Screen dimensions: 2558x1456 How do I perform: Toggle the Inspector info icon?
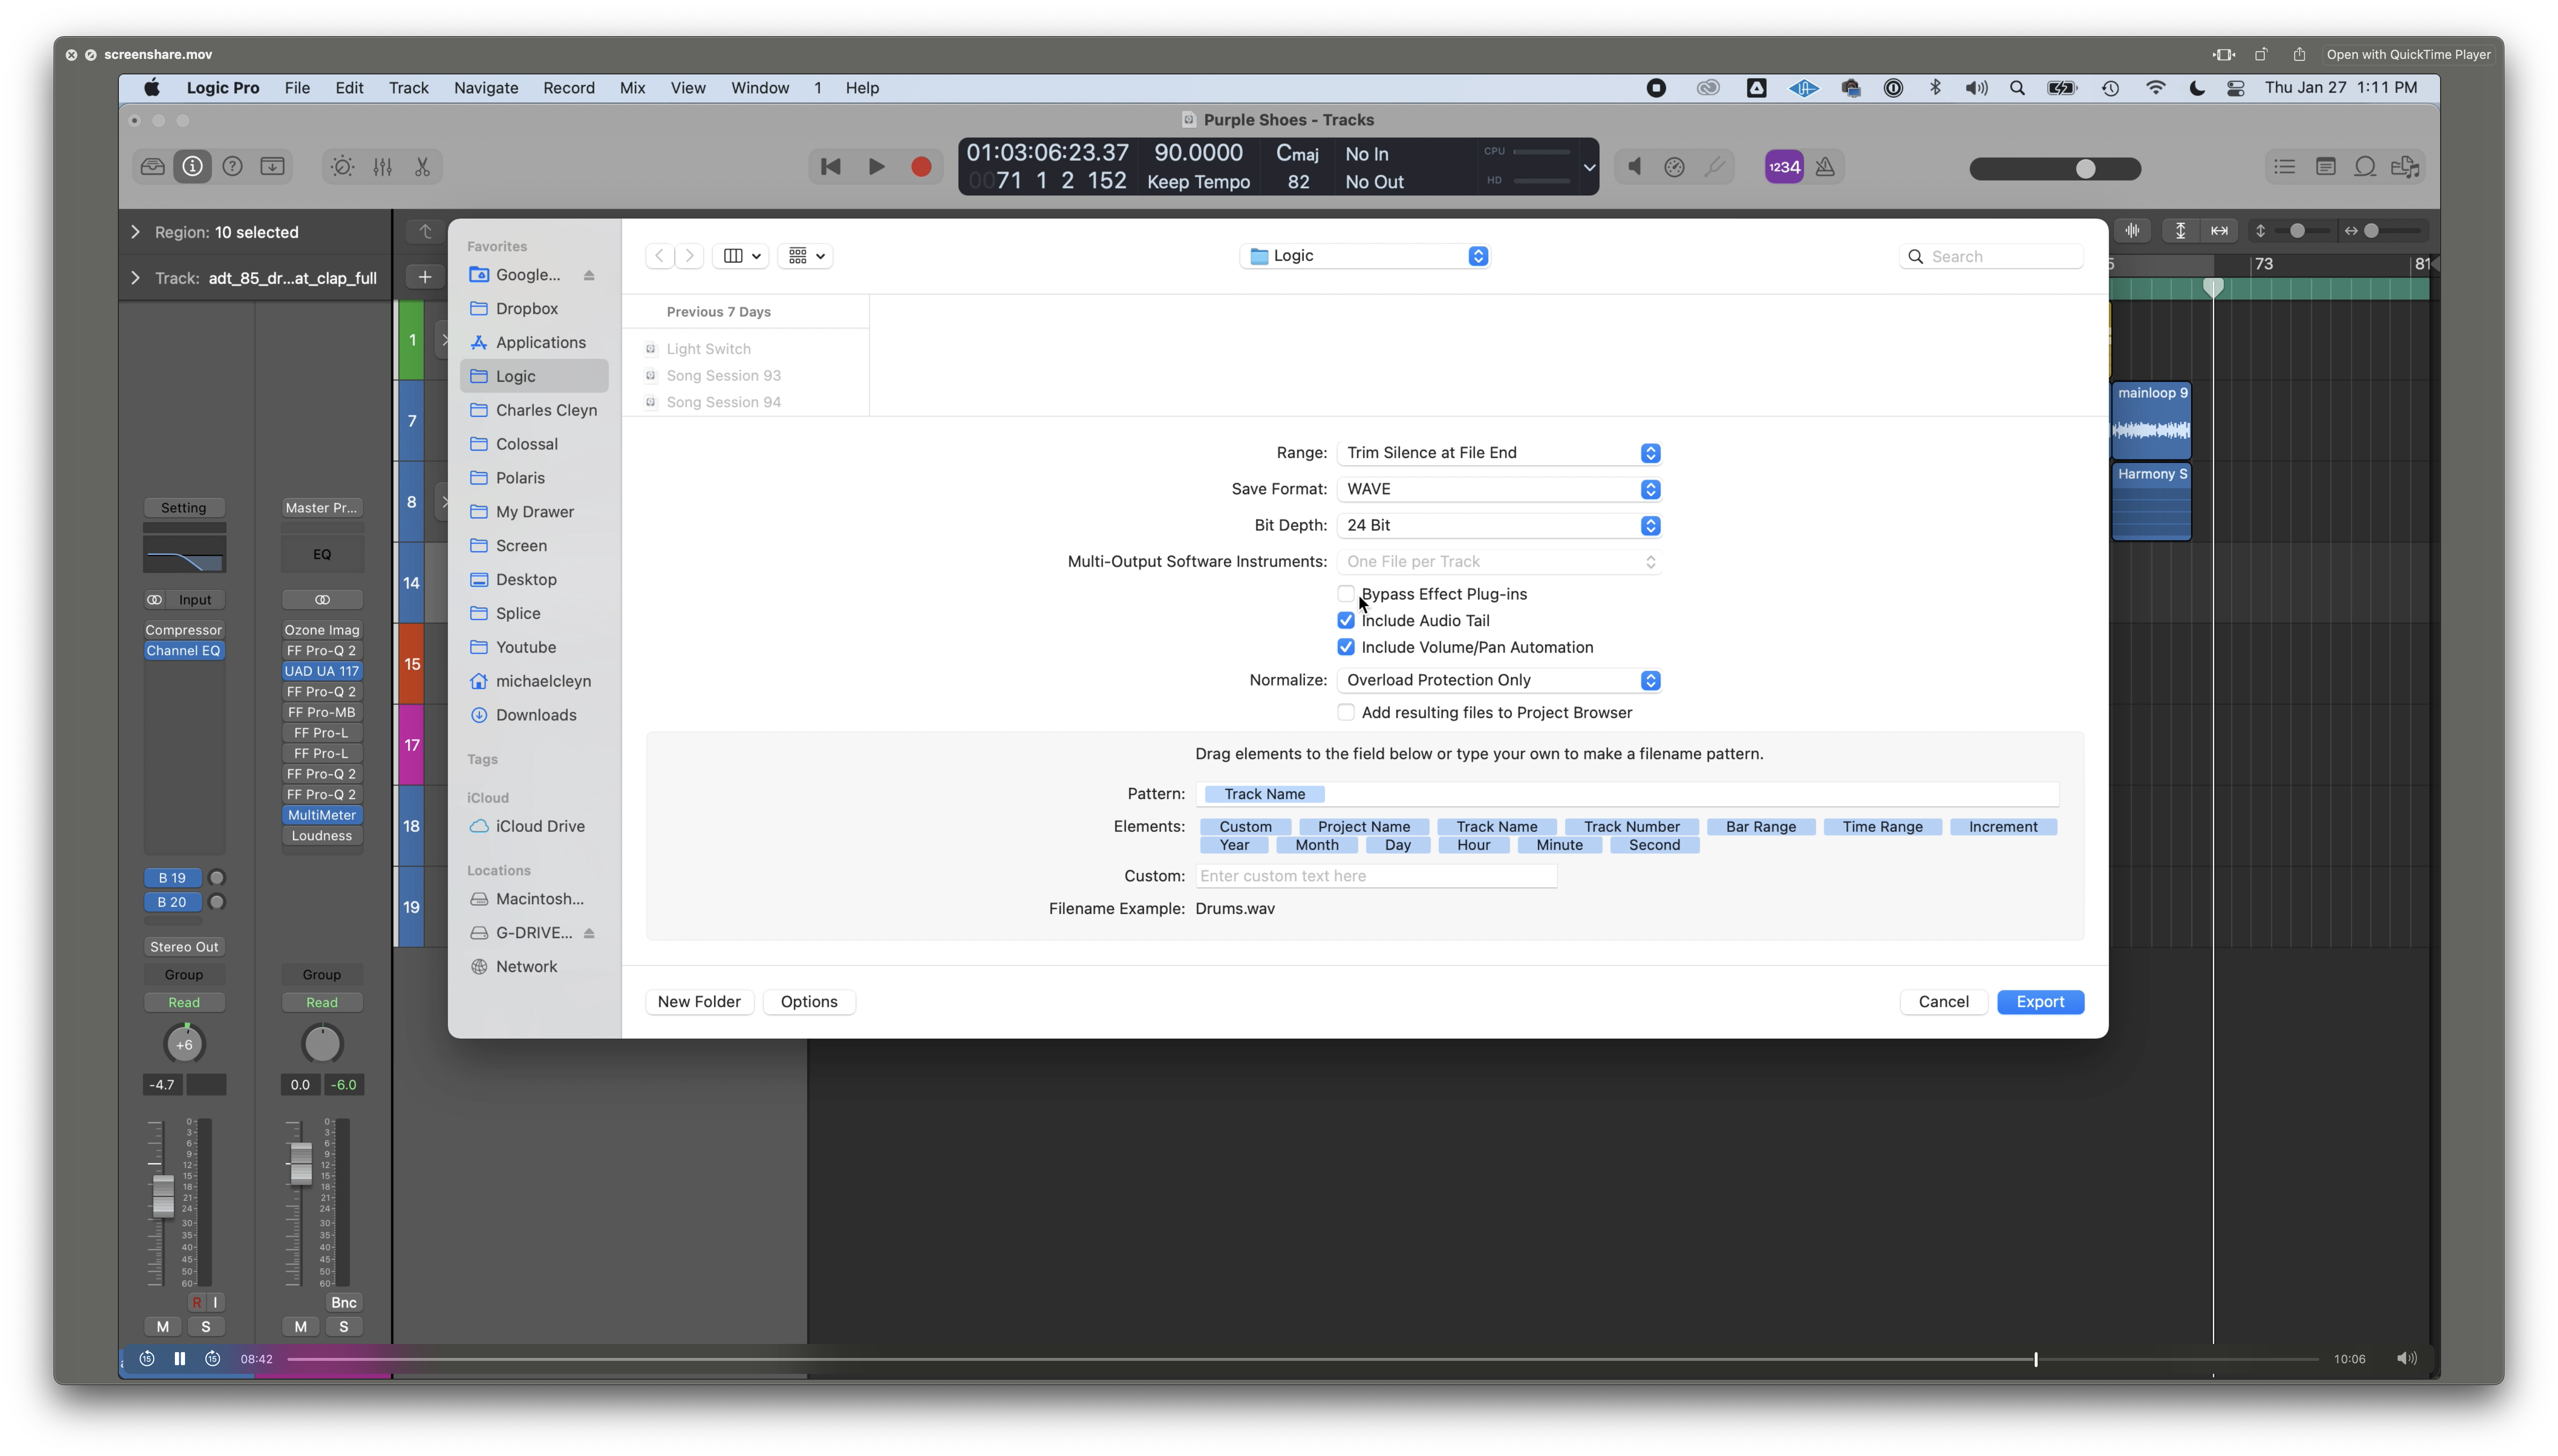[192, 167]
